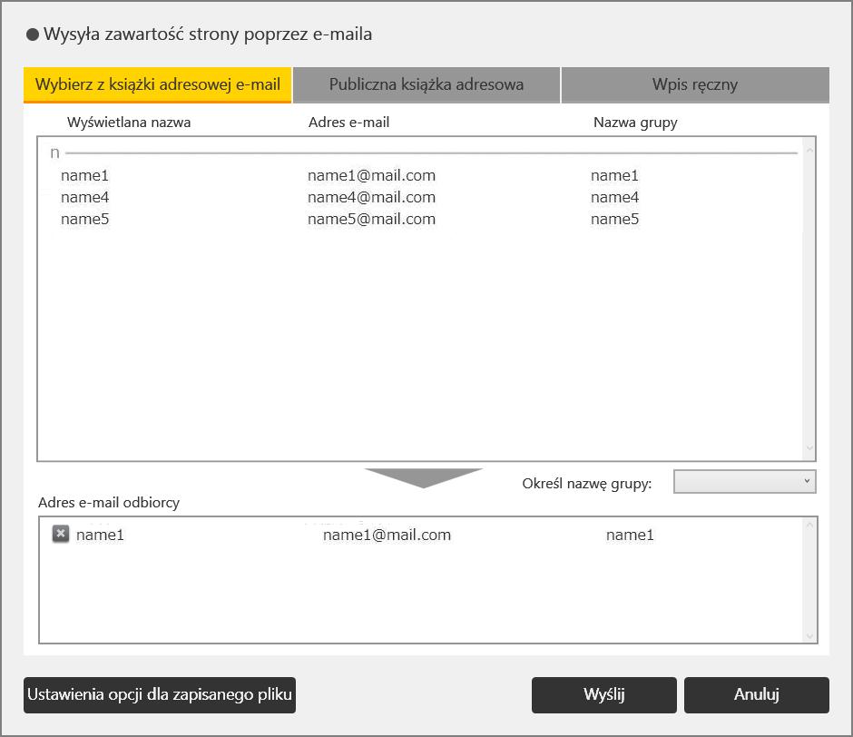853x737 pixels.
Task: Click the recipient list scrollbar up arrow
Action: pyautogui.click(x=809, y=525)
